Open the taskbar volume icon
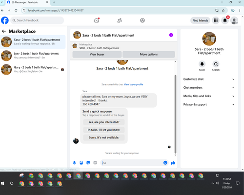244x195 pixels. tap(217, 183)
